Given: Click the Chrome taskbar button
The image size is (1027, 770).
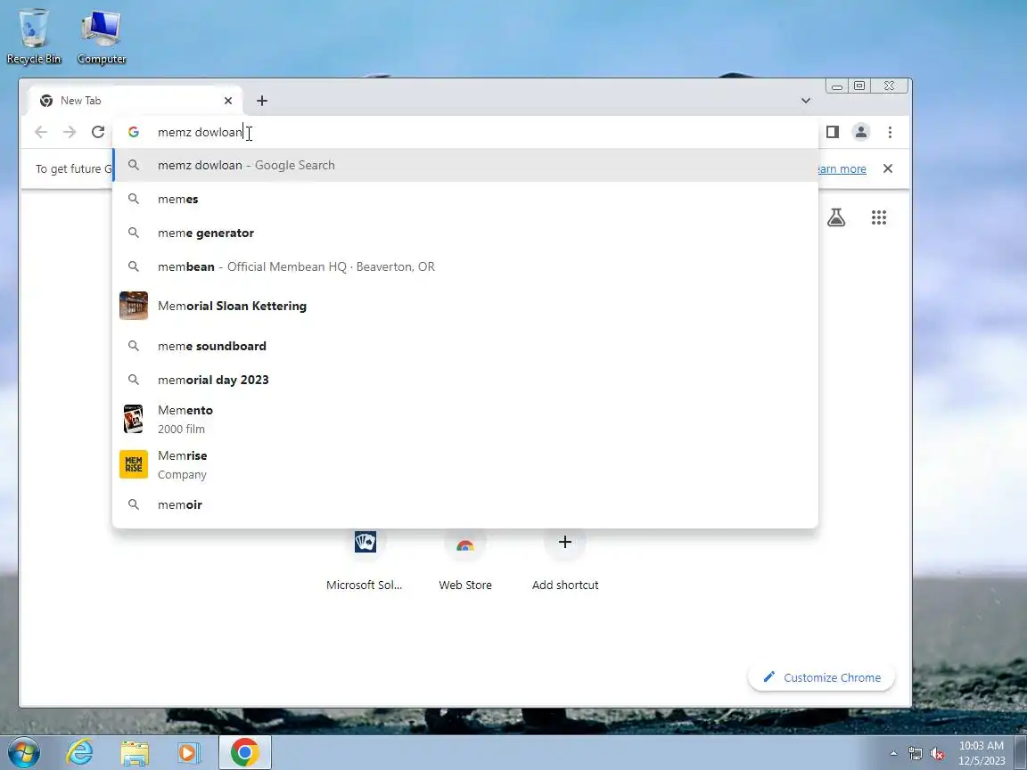Looking at the screenshot, I should tap(244, 752).
